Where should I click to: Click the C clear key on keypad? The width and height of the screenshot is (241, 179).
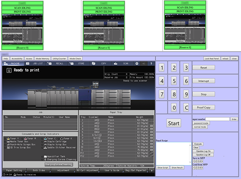point(186,107)
